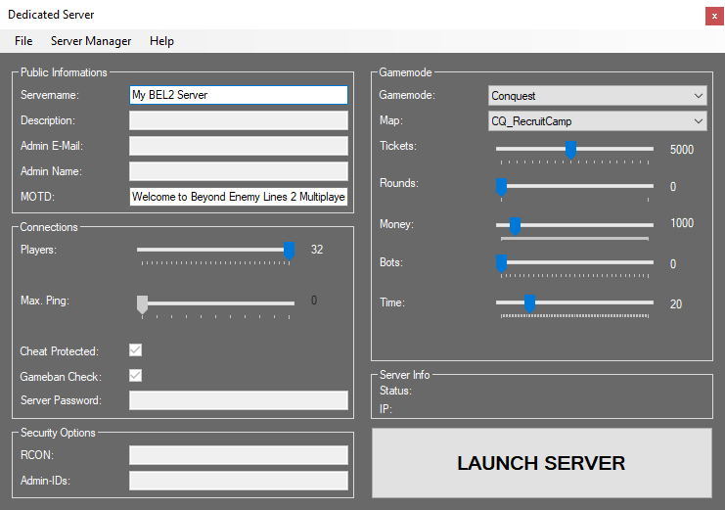Open the File menu
Viewport: 725px width, 510px height.
[x=23, y=41]
